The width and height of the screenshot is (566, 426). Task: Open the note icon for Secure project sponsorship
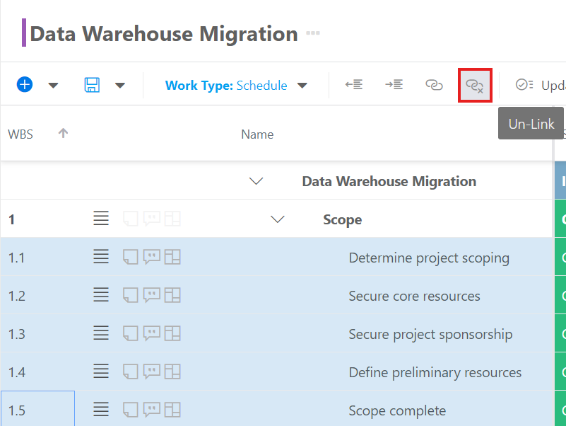(130, 333)
